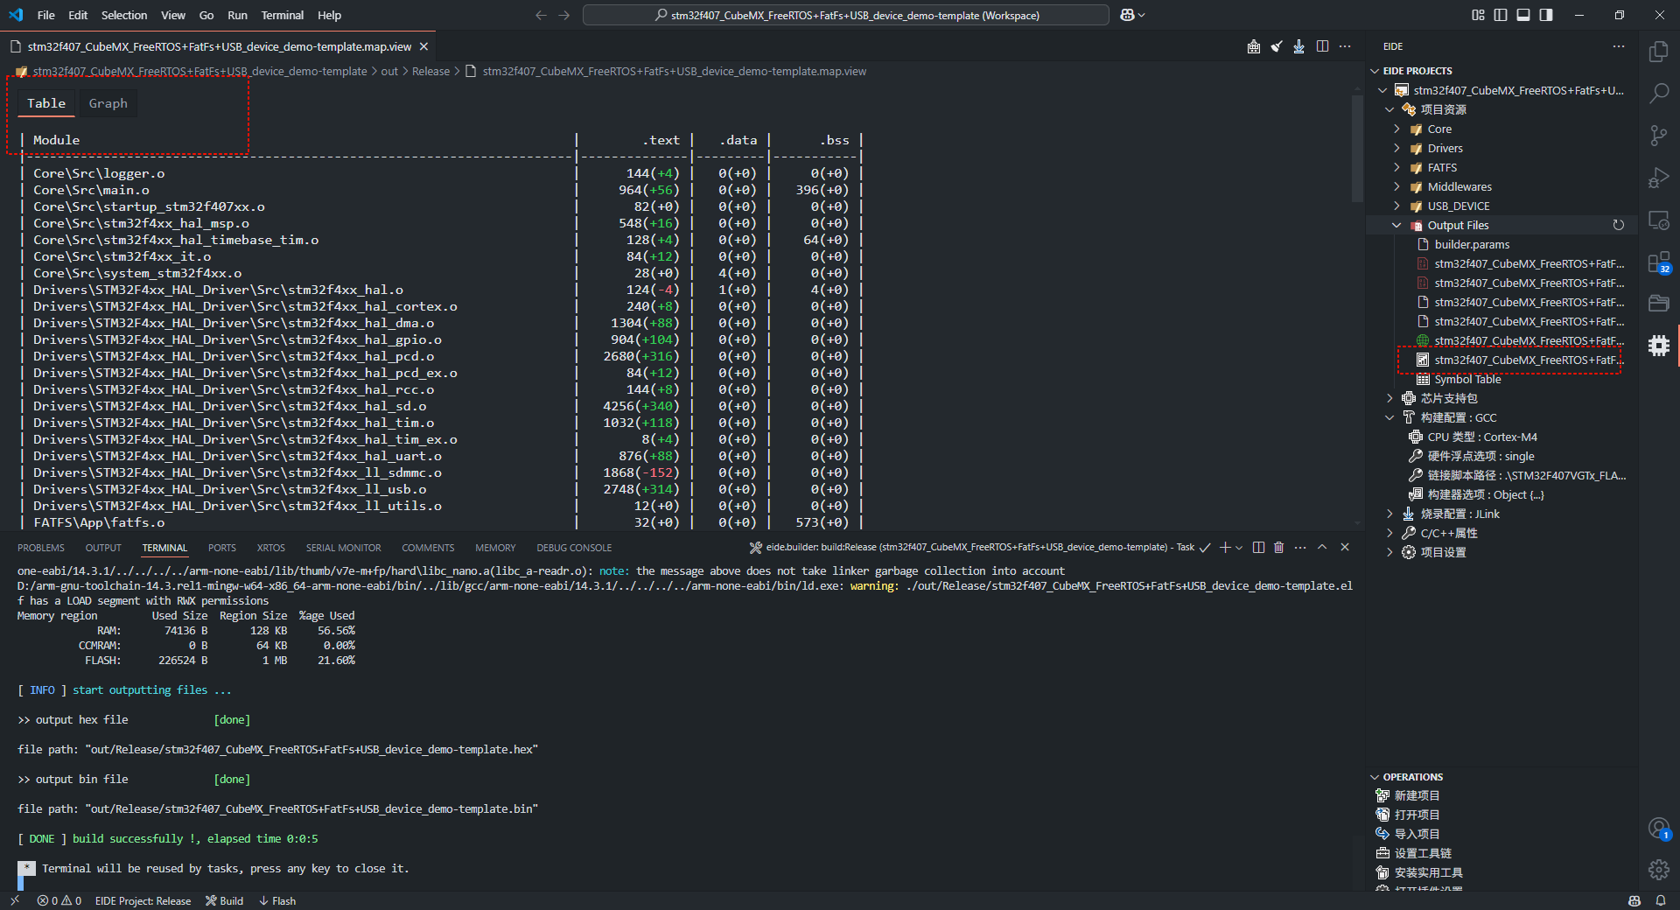Switch to the DEBUG CONSOLE tab
1680x910 pixels.
(x=574, y=548)
